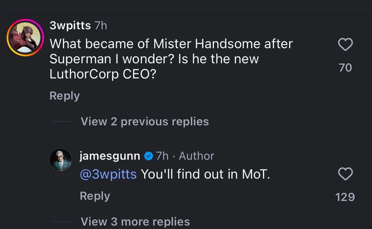This screenshot has height=229, width=372.
Task: Click the 7h timestamp next to 3wpitts
Action: 101,25
